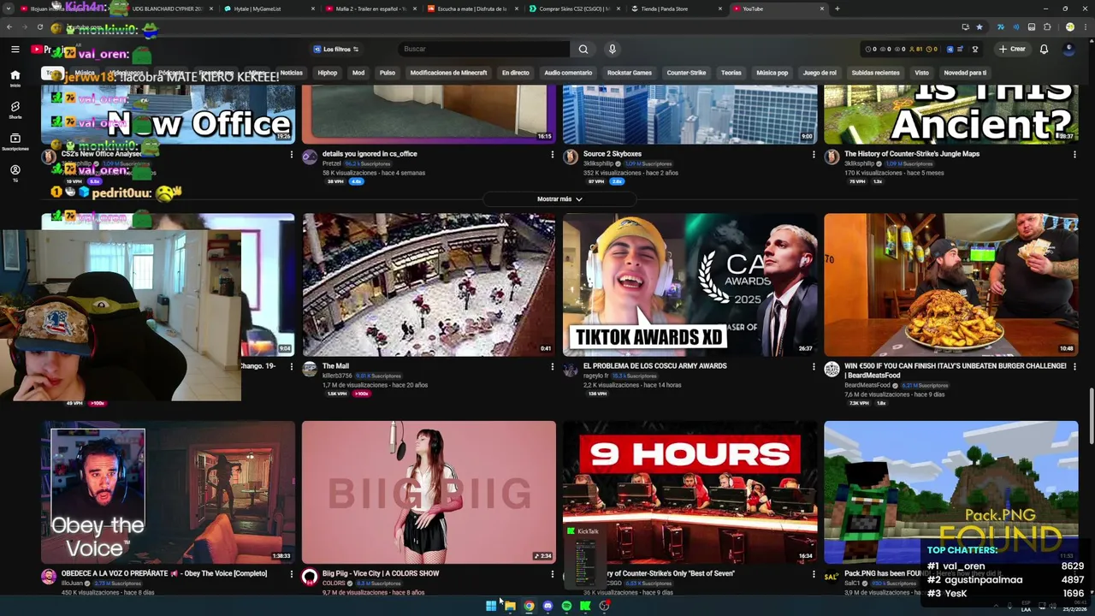Expand the Mostrar más section
1095x616 pixels.
click(559, 199)
